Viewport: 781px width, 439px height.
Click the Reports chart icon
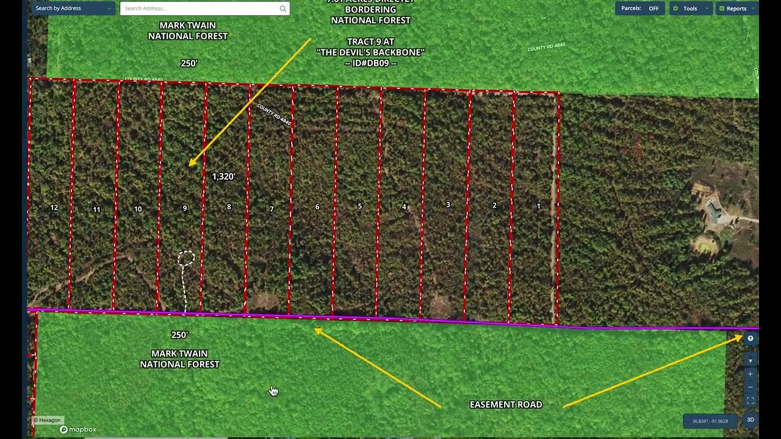click(722, 9)
